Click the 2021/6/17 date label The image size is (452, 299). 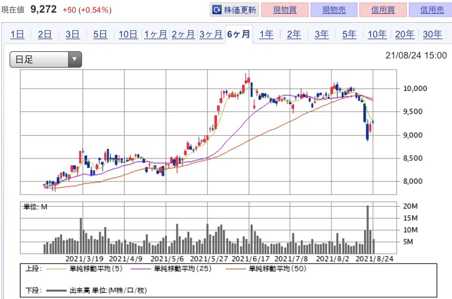(251, 259)
